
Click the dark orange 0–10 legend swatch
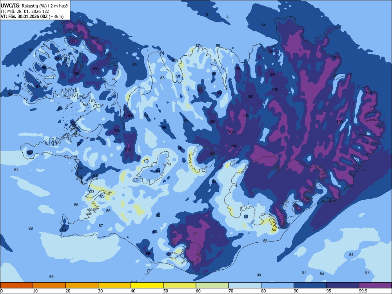(16, 285)
